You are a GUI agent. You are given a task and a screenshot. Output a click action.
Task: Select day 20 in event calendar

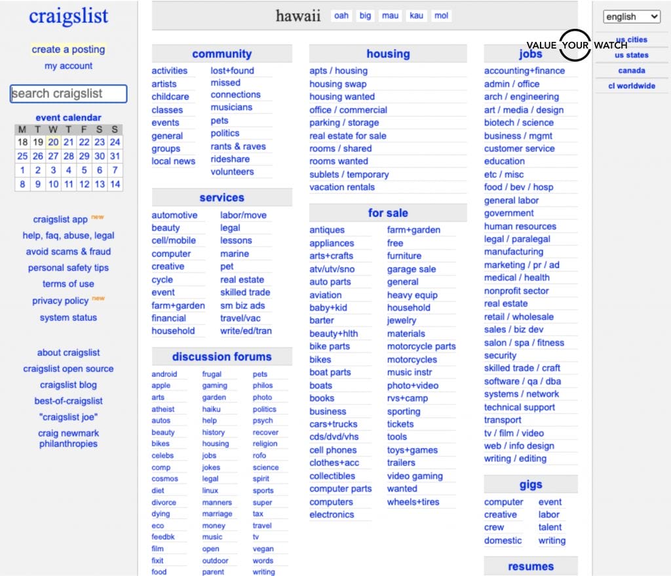[53, 142]
